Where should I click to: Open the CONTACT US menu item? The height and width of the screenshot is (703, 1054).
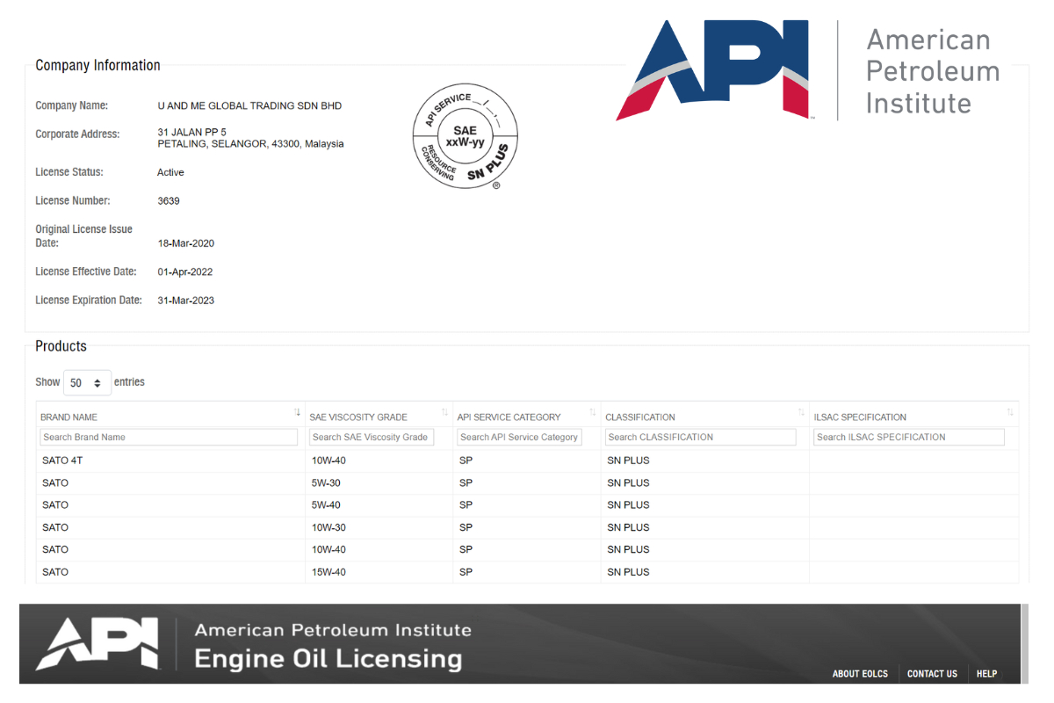(932, 673)
